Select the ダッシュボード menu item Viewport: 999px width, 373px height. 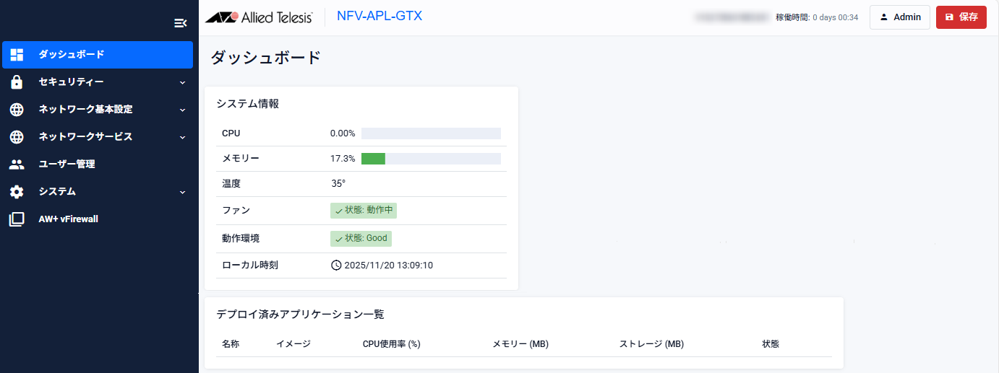click(x=71, y=55)
